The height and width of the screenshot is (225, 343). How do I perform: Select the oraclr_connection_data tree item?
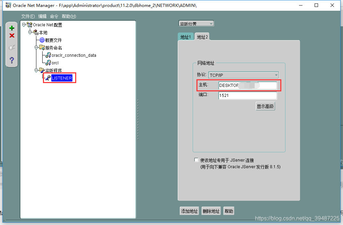tap(74, 55)
